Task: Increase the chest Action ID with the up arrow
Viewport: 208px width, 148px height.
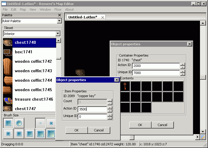Action: pos(183,64)
